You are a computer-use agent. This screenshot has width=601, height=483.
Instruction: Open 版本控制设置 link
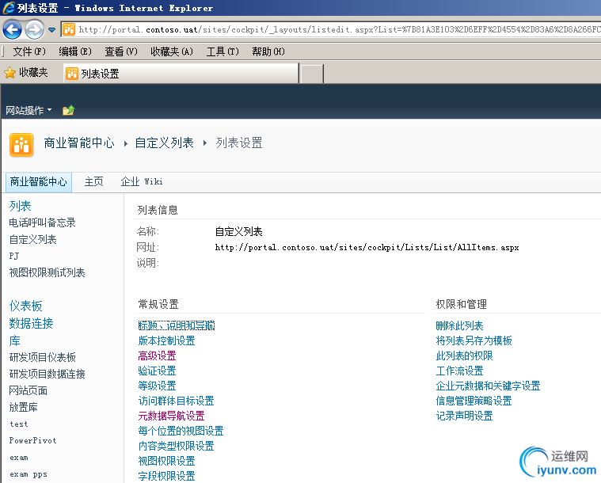coord(167,340)
